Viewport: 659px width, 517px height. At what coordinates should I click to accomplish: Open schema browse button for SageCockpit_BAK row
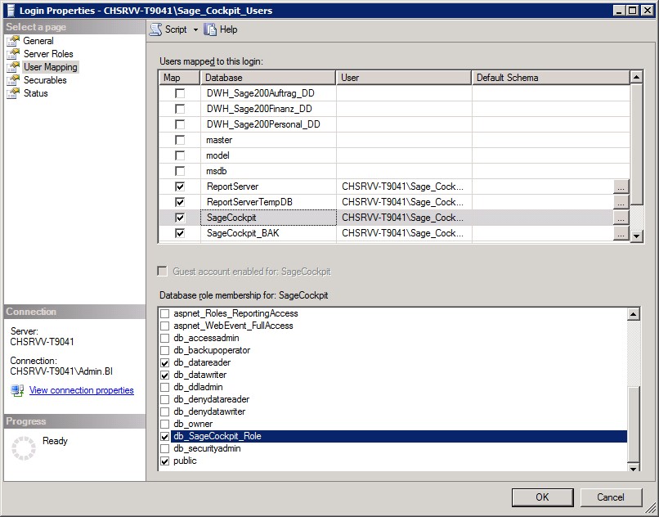(x=621, y=233)
